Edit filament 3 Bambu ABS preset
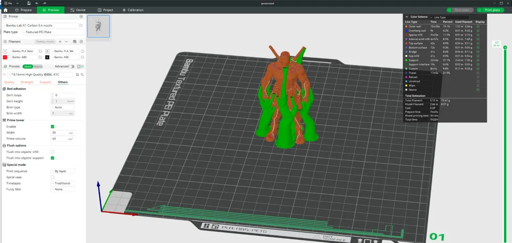512x243 pixels. 40,57
